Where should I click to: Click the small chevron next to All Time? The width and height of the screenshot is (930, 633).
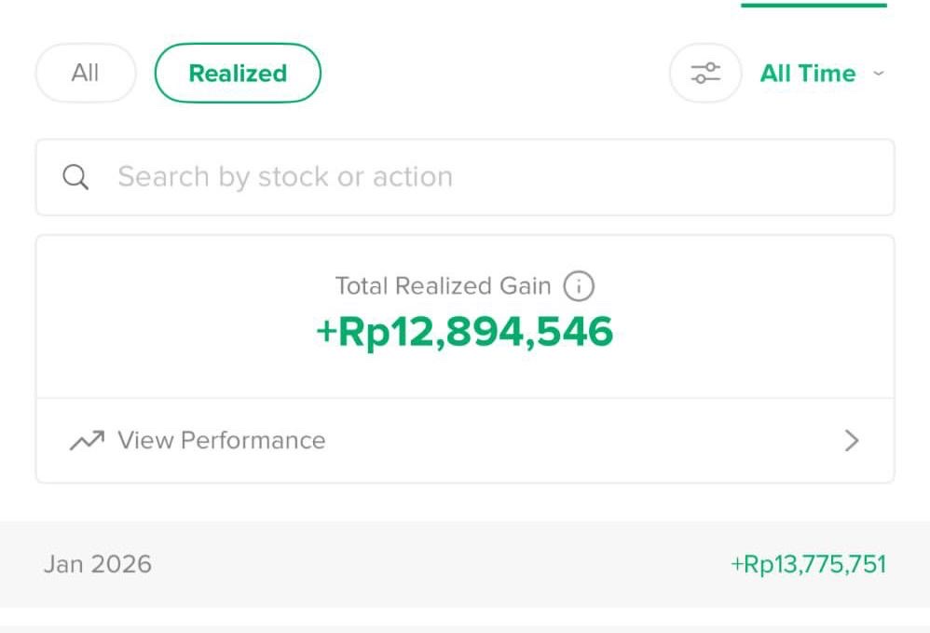pyautogui.click(x=878, y=74)
